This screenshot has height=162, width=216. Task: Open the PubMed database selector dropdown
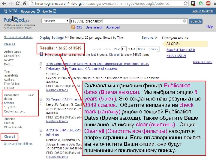tap(55, 21)
